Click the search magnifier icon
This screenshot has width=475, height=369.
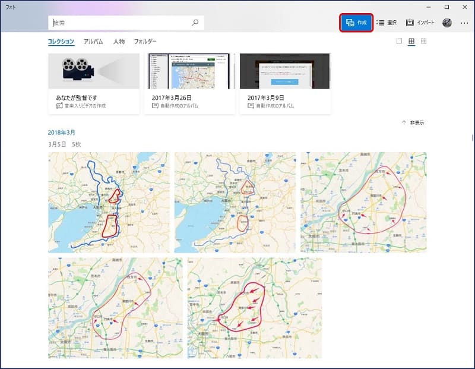point(195,23)
